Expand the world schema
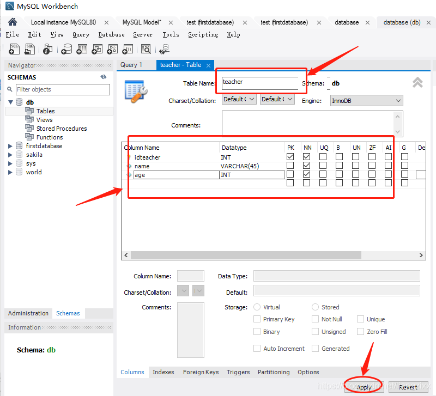This screenshot has height=396, width=436. pyautogui.click(x=10, y=172)
